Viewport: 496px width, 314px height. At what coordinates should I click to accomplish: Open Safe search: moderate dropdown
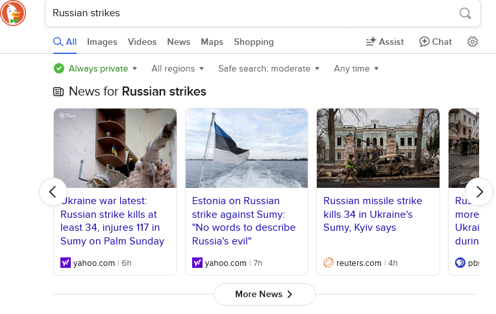[269, 68]
